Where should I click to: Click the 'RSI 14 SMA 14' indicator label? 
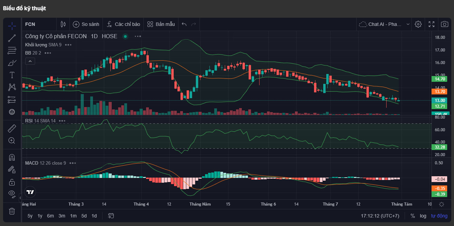point(40,121)
